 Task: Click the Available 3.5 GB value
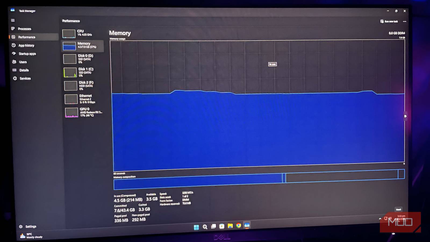click(152, 199)
